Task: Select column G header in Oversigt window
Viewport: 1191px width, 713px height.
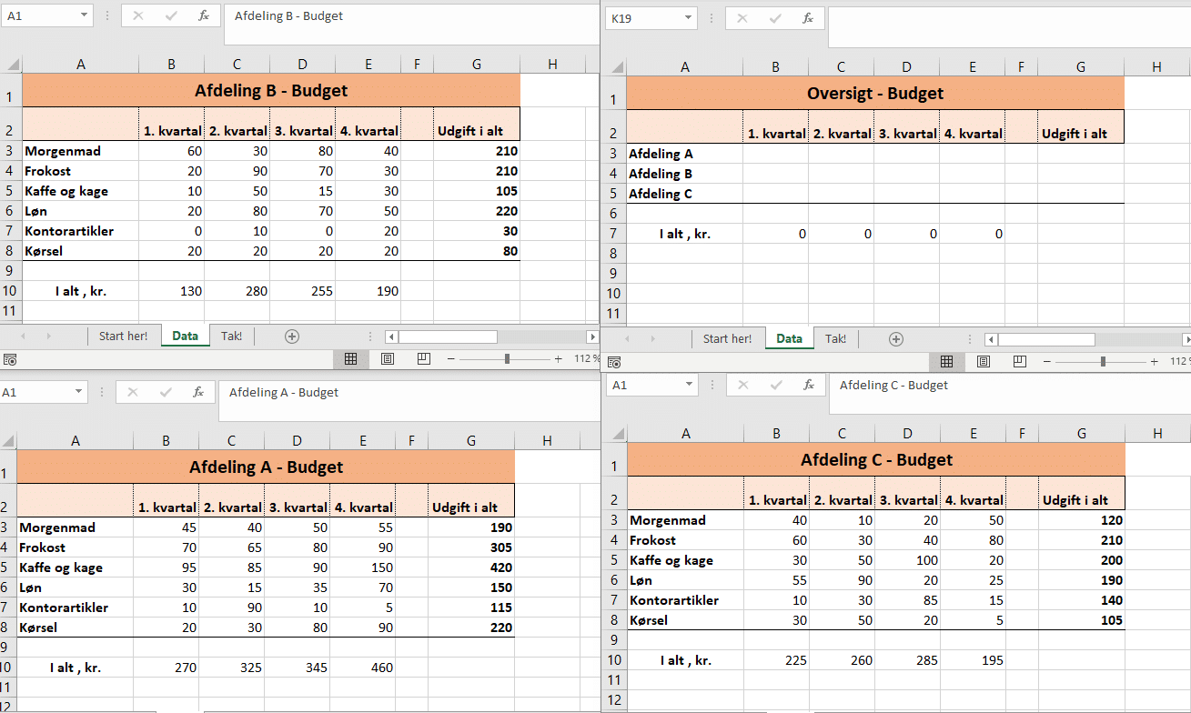Action: coord(1080,66)
